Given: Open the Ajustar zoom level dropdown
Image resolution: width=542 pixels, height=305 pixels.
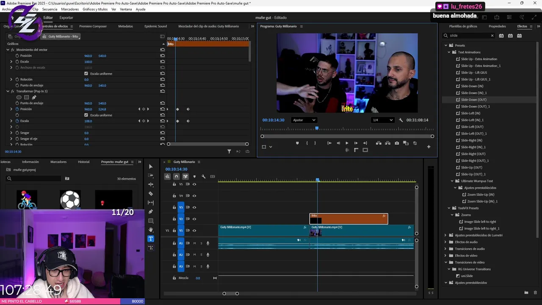Looking at the screenshot, I should point(304,120).
